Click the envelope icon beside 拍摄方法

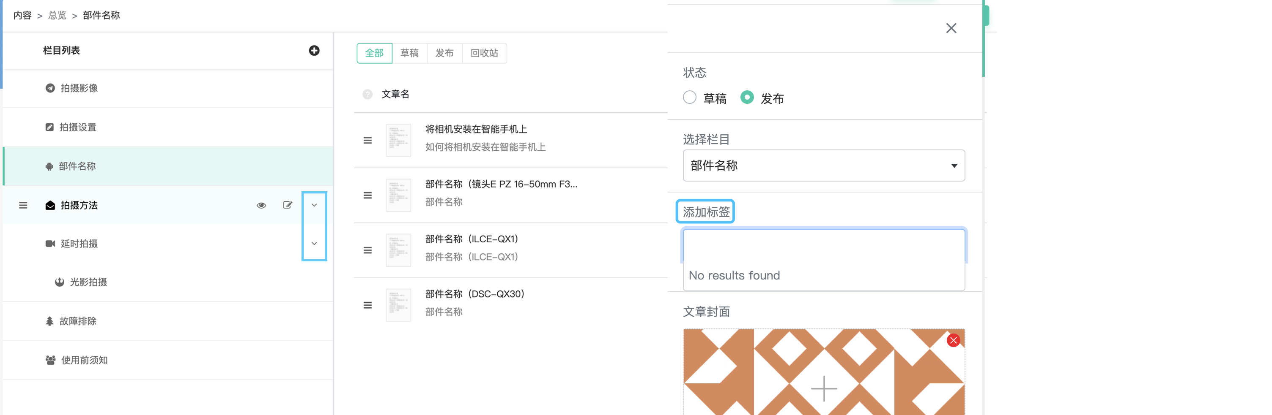[49, 205]
